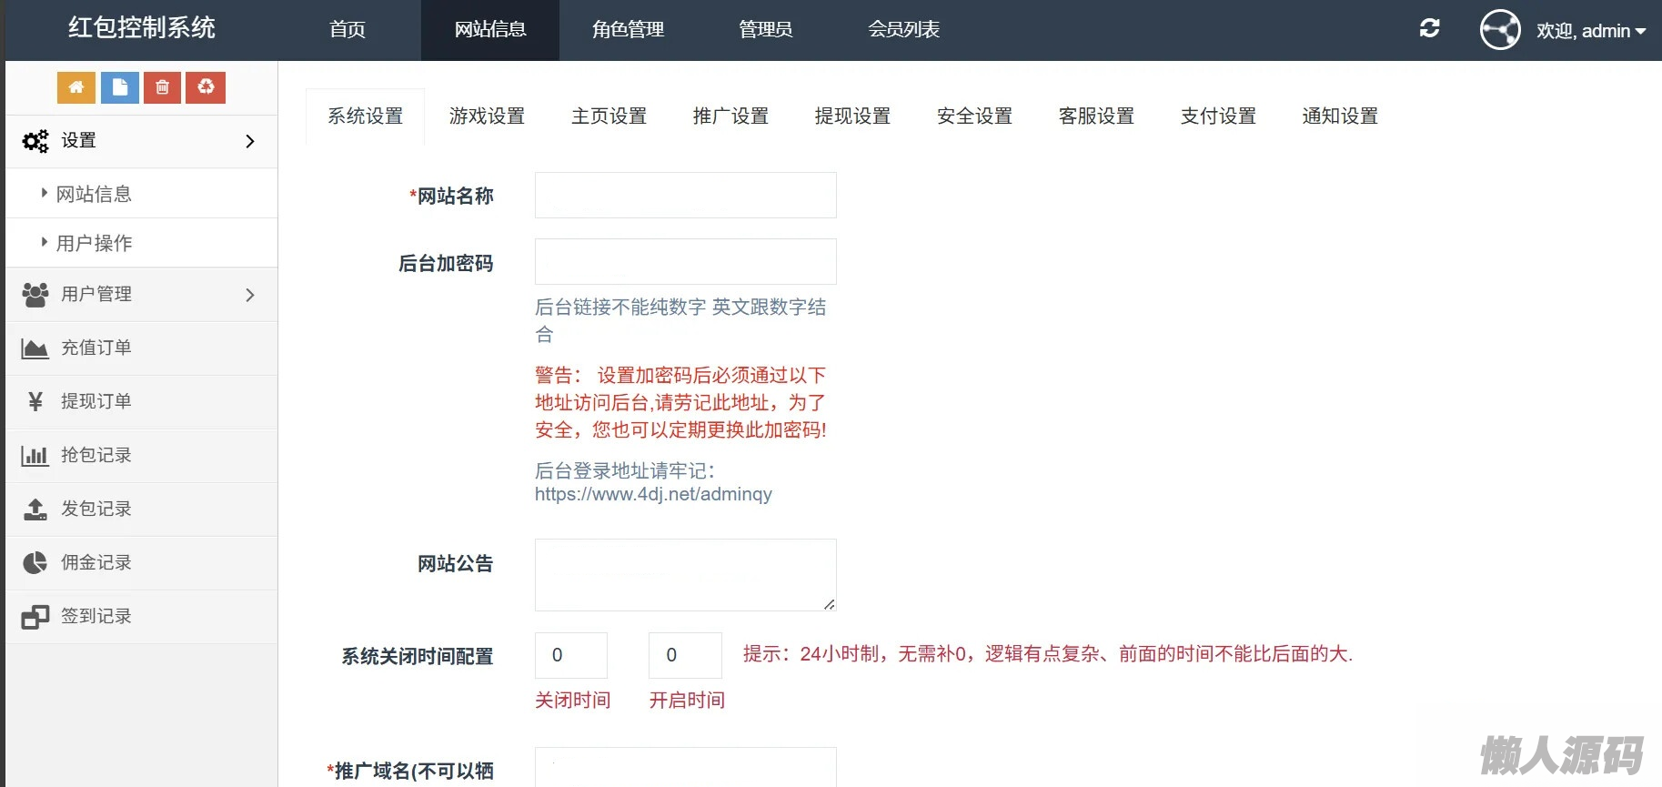Focus the 关闭时间 number field

coord(571,655)
